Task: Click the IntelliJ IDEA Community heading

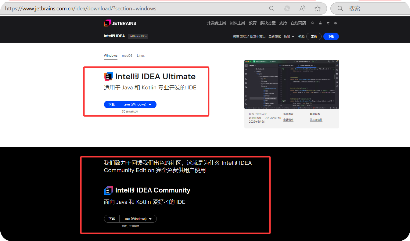Action: click(x=153, y=190)
